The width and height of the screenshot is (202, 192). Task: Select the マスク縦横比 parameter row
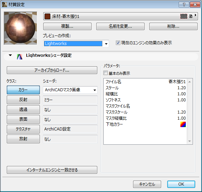pyautogui.click(x=146, y=118)
